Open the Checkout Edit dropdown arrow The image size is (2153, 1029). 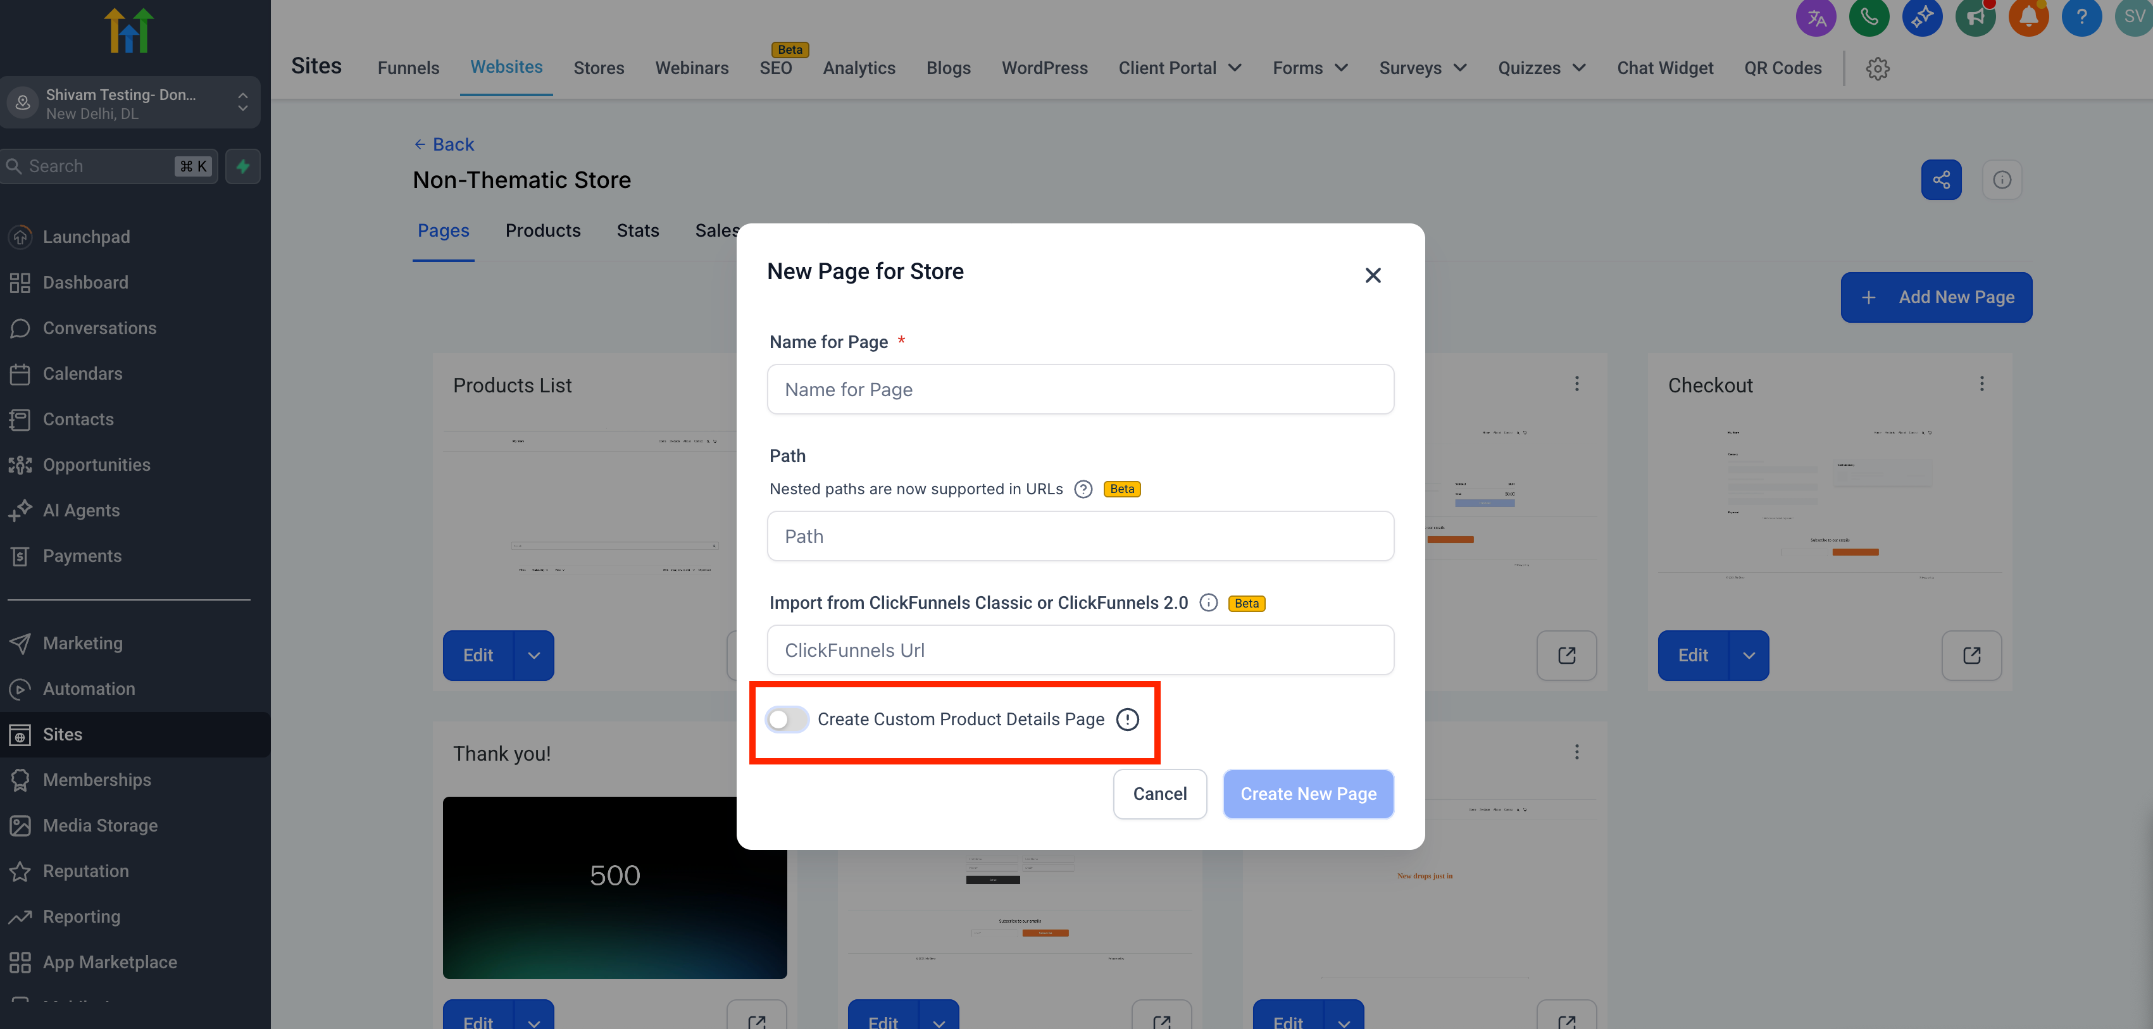pos(1749,656)
